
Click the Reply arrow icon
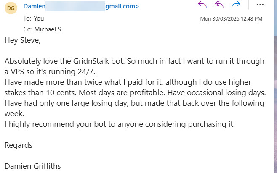tap(202, 5)
